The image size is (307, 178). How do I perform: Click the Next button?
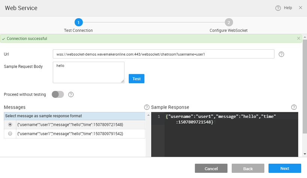285,168
